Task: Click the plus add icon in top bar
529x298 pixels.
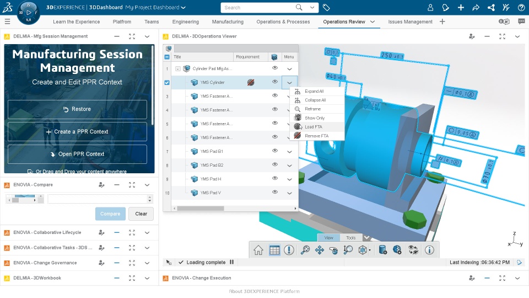Action: pyautogui.click(x=461, y=7)
